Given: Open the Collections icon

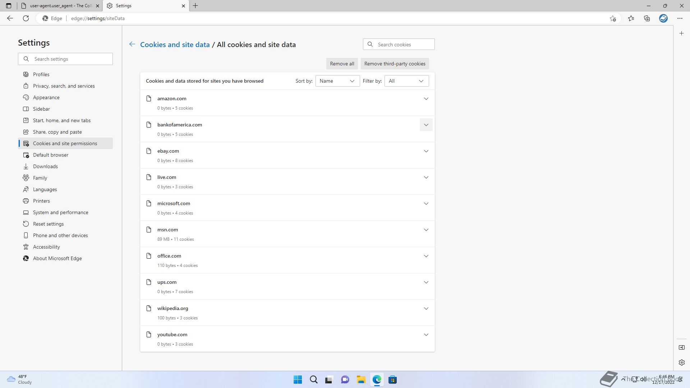Looking at the screenshot, I should [x=647, y=18].
